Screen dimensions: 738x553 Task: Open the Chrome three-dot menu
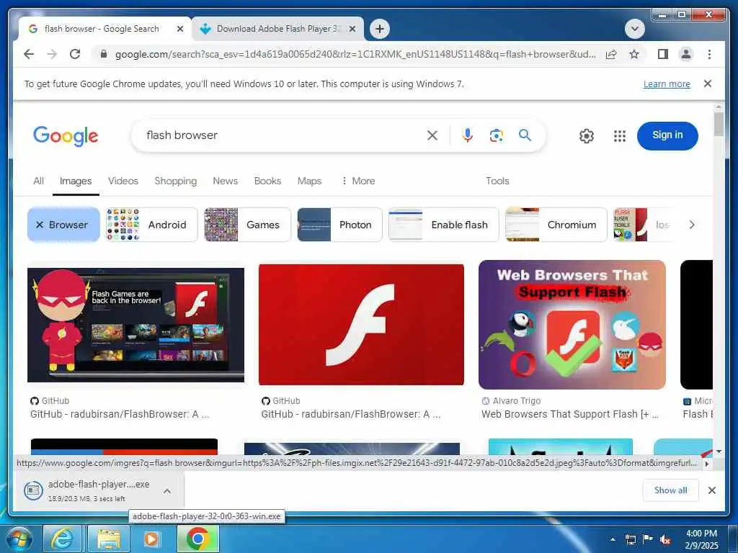click(709, 54)
